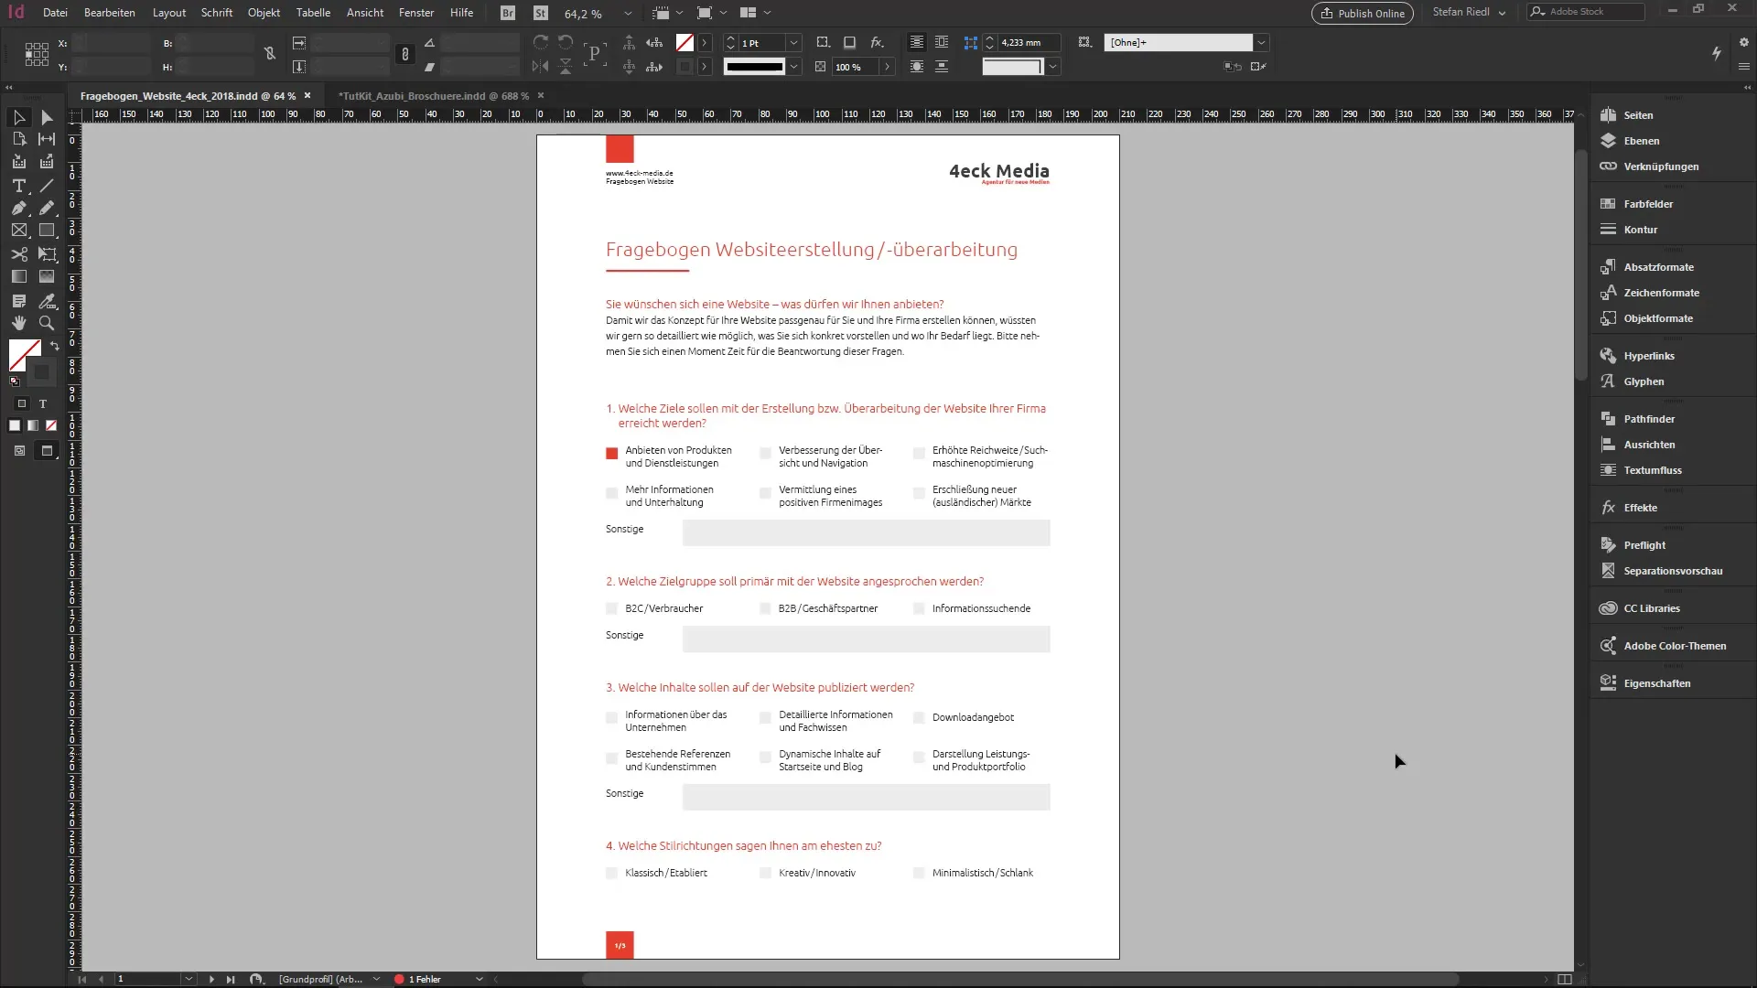Select the Scissors tool
The height and width of the screenshot is (988, 1757).
[18, 254]
